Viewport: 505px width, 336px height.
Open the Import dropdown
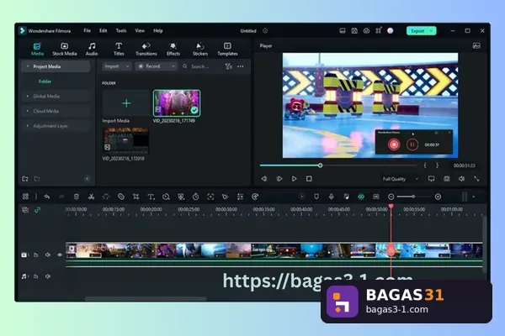tap(117, 66)
